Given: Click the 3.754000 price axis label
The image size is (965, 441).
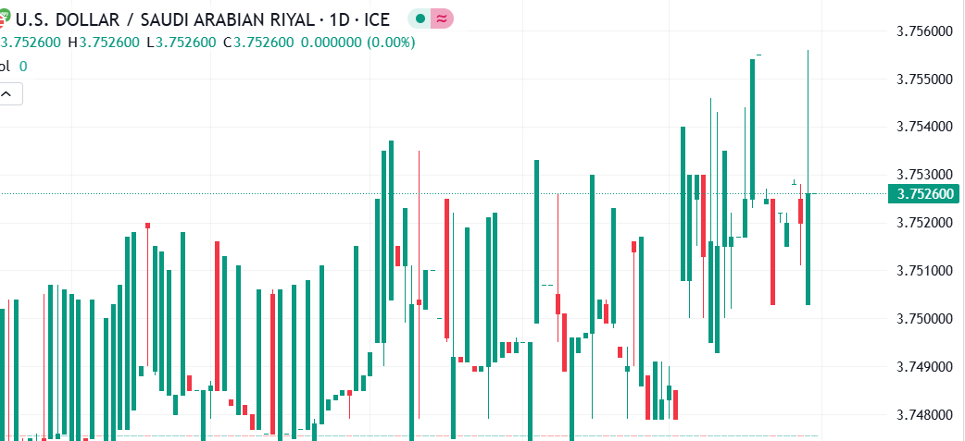Looking at the screenshot, I should tap(925, 128).
